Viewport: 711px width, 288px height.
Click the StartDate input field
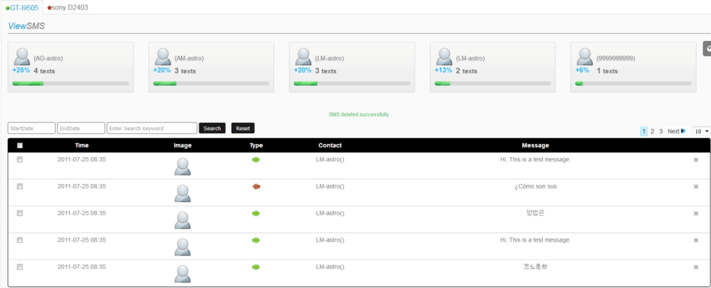click(31, 128)
